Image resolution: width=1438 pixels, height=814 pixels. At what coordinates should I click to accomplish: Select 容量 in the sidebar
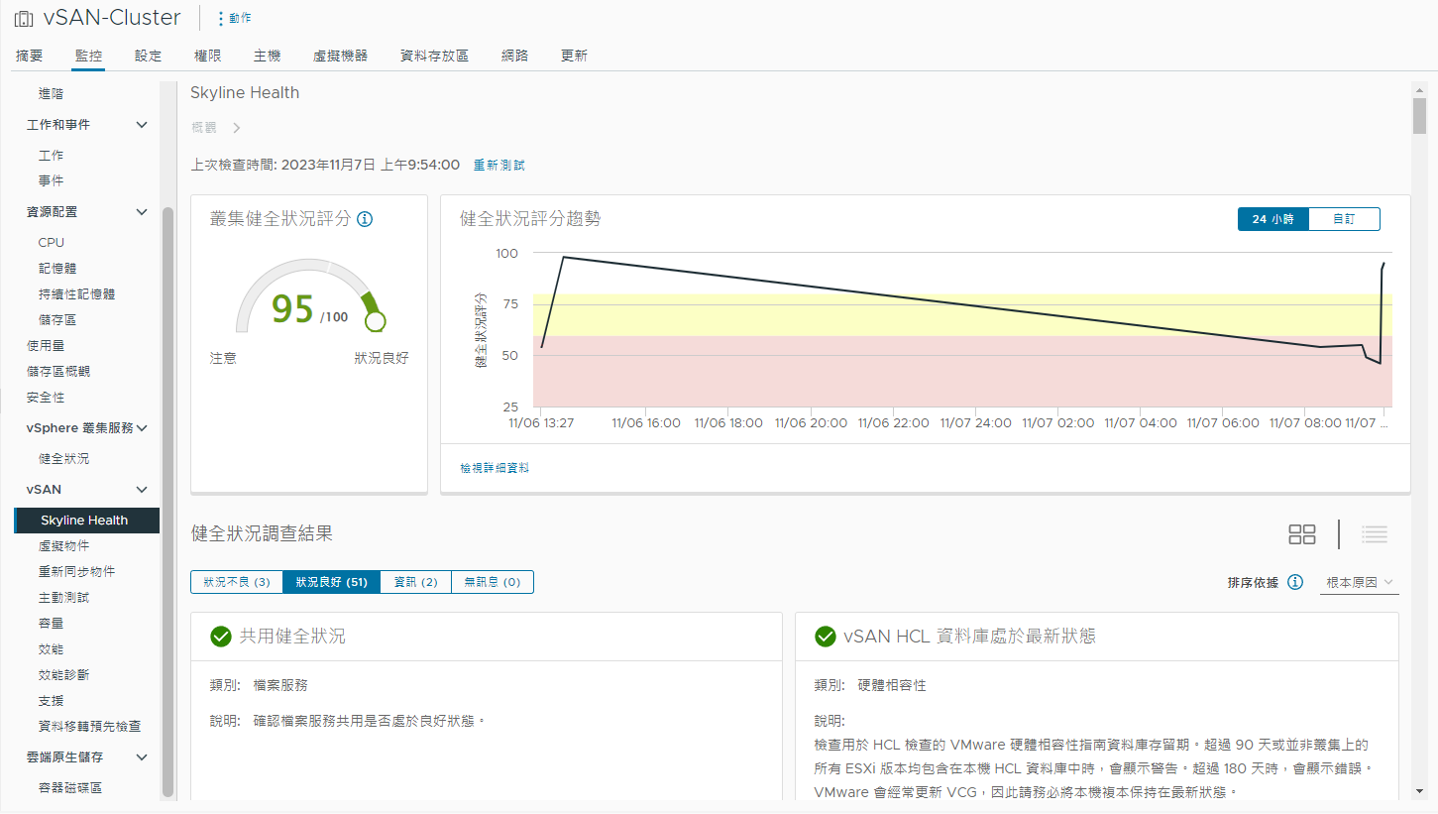[52, 624]
